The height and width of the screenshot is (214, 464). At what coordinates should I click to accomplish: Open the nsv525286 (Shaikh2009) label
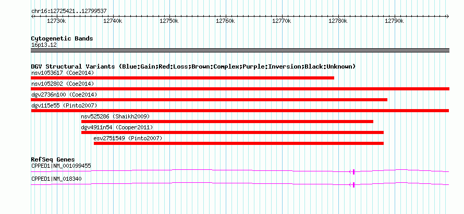[115, 116]
